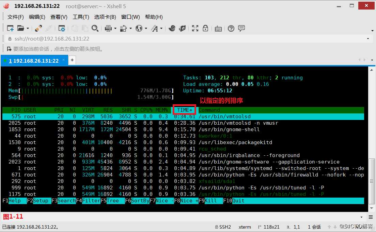Sort by the MEM% column header
Screen dimensions: 376x232
point(162,110)
